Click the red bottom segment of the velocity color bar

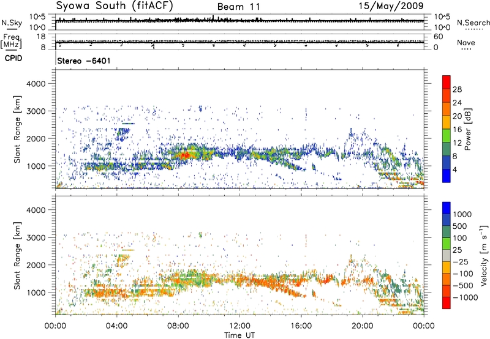click(x=447, y=303)
